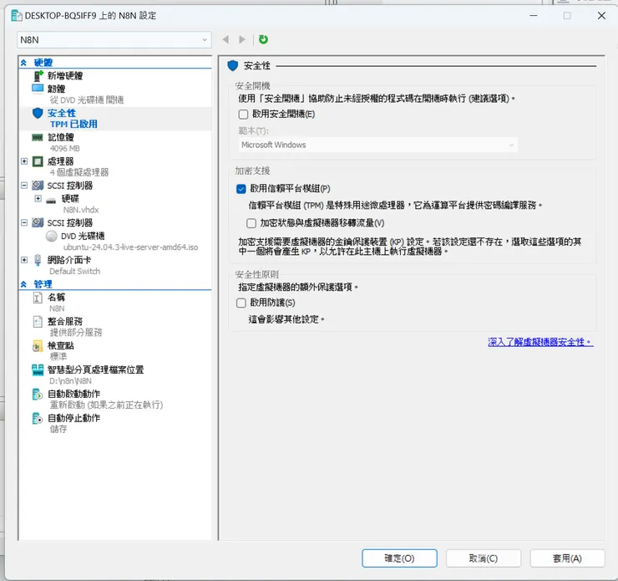Select the Automatic Stop Action (自動停止動作) item
Screen dimensions: 618x581
(x=73, y=418)
